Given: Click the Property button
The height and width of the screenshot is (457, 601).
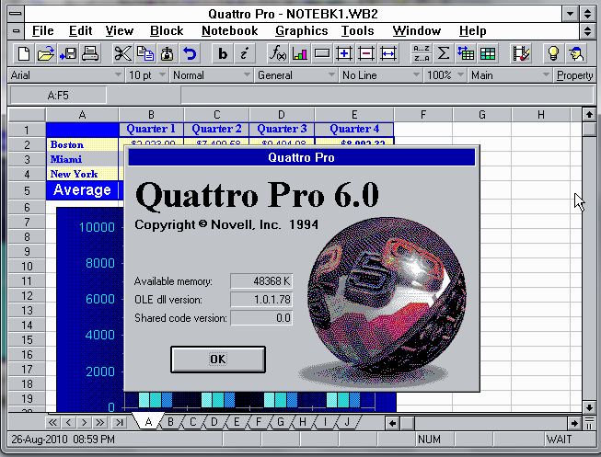Looking at the screenshot, I should click(x=574, y=75).
